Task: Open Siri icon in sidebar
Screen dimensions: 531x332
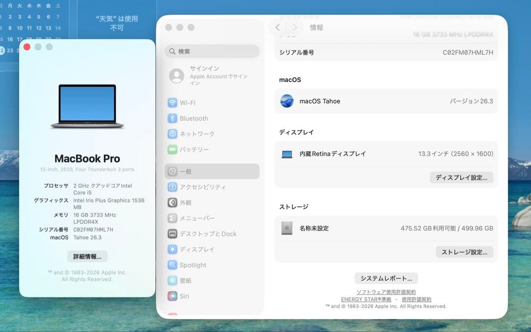Action: pos(173,296)
